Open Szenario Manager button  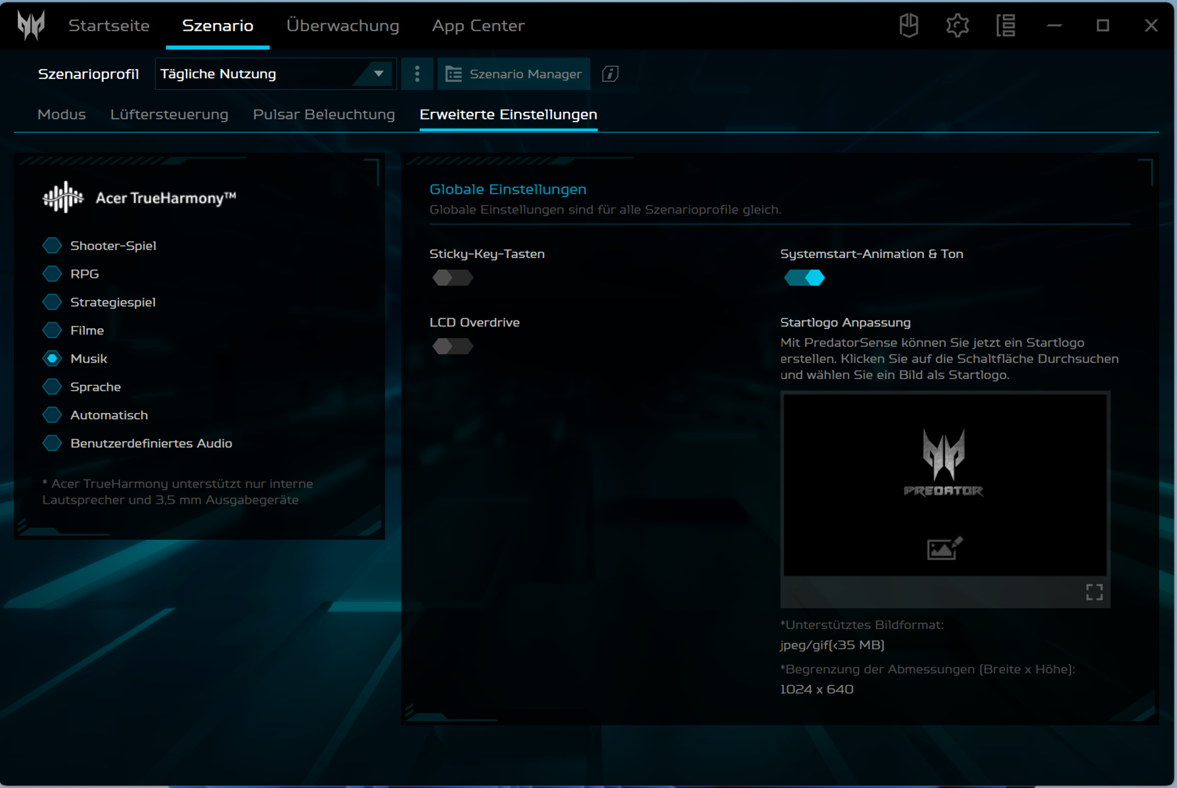point(514,74)
